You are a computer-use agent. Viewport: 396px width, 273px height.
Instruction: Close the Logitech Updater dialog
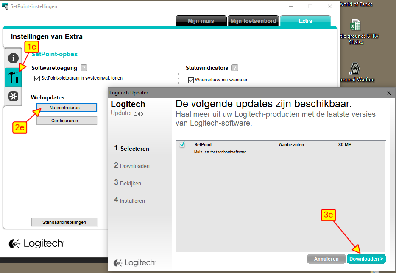(389, 93)
